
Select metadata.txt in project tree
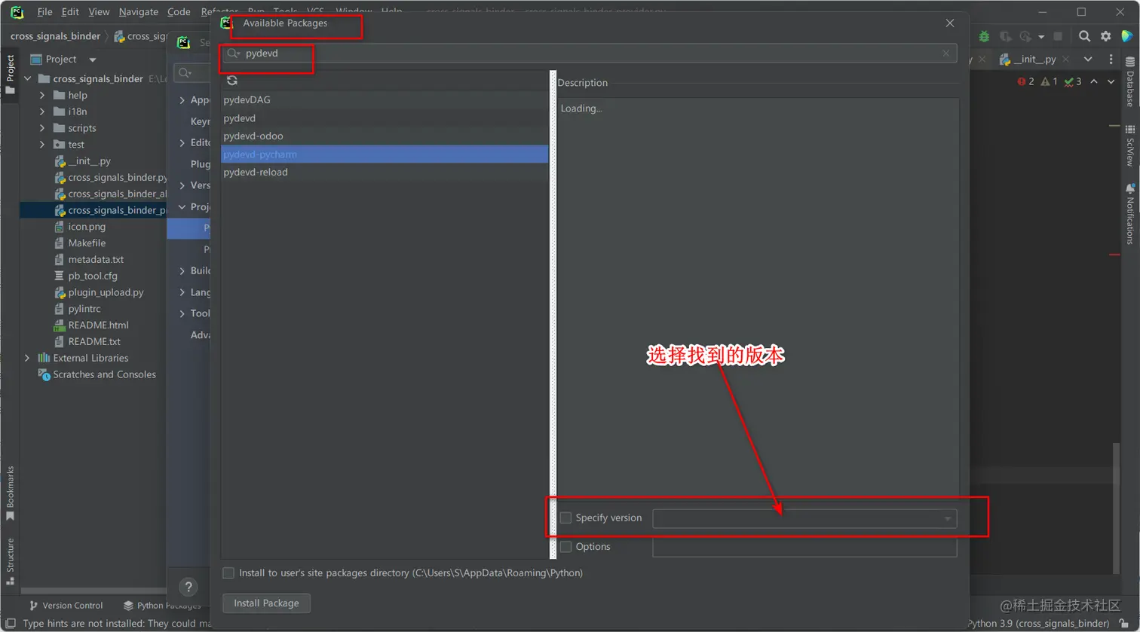click(96, 259)
